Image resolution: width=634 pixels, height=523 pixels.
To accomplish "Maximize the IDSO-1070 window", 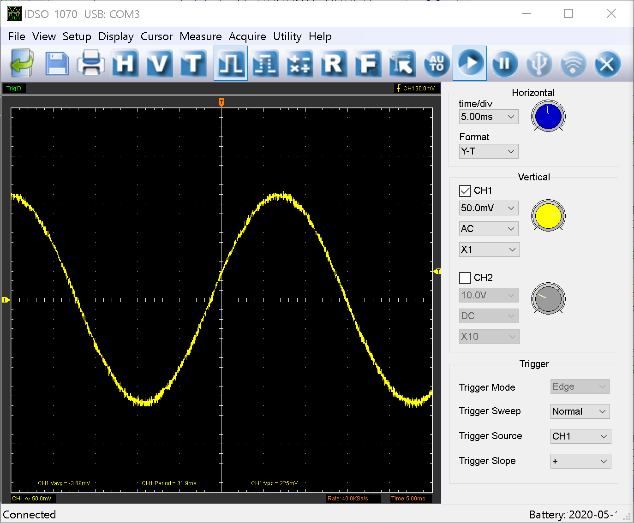I will (568, 14).
